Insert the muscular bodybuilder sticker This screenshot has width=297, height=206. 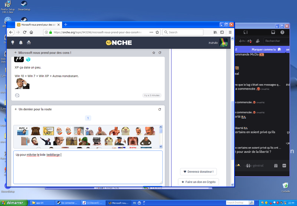114,131
